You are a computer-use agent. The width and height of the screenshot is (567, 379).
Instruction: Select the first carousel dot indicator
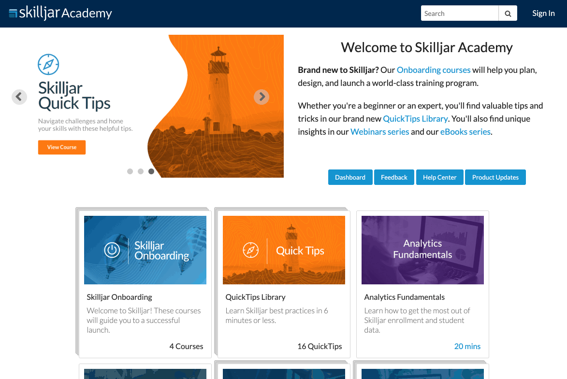pos(130,171)
